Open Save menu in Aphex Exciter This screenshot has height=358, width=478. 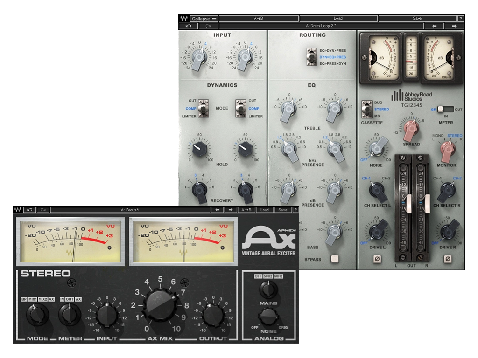click(282, 210)
